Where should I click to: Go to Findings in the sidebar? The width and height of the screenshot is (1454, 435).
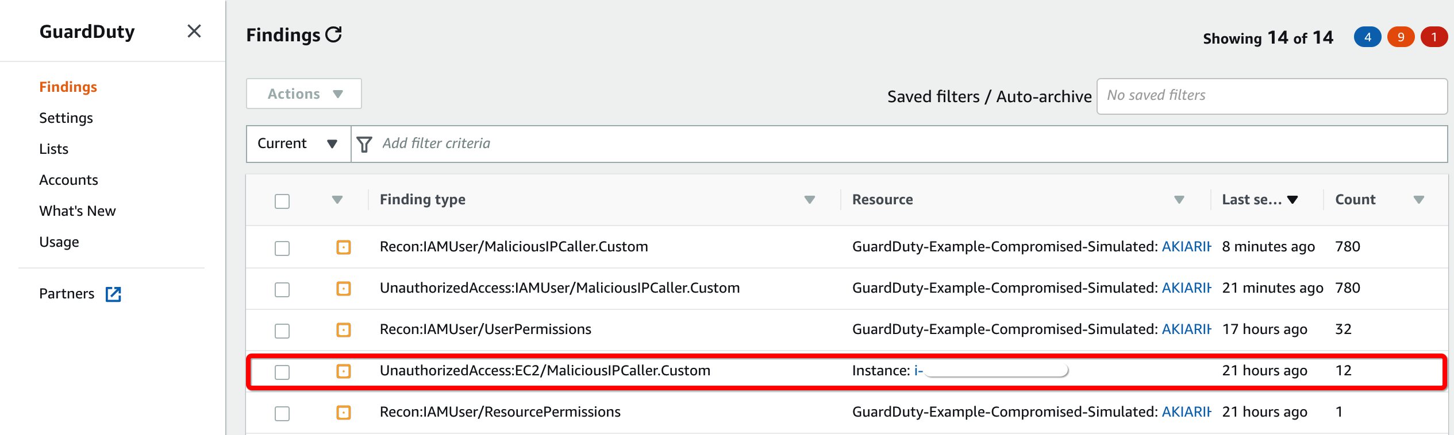click(x=68, y=87)
